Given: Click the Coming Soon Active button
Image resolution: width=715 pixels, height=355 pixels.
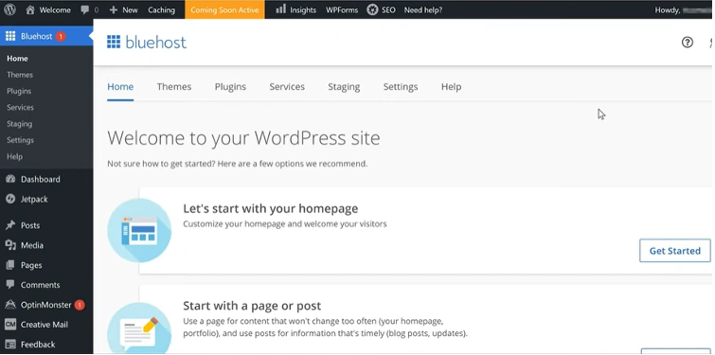Looking at the screenshot, I should click(224, 9).
